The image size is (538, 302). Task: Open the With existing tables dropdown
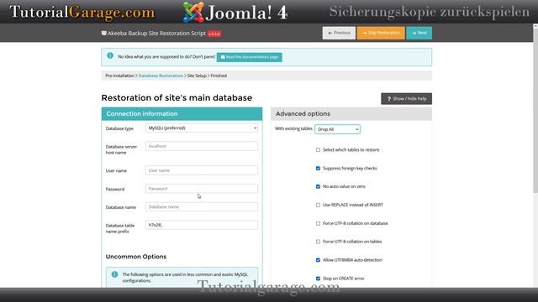pos(338,129)
